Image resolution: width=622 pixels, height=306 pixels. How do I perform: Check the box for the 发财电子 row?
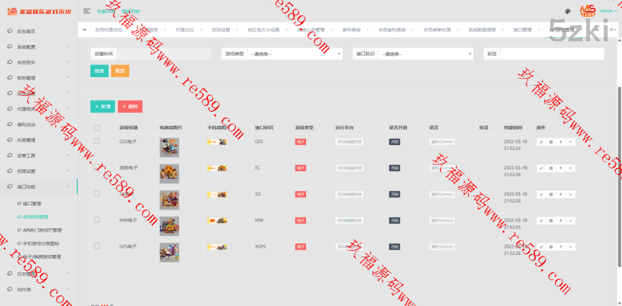tap(97, 167)
